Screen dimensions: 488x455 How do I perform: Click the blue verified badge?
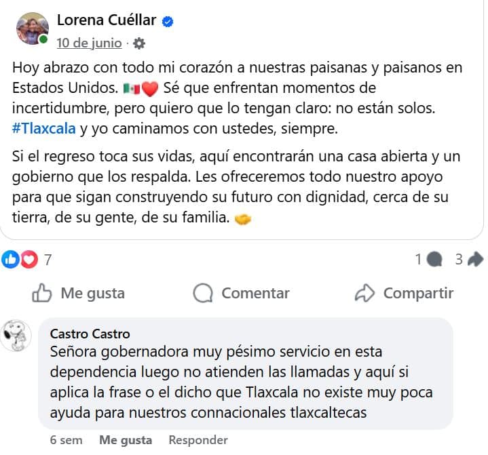pyautogui.click(x=168, y=22)
